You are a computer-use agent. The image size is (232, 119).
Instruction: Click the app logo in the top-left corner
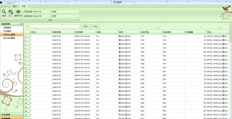pyautogui.click(x=1, y=2)
